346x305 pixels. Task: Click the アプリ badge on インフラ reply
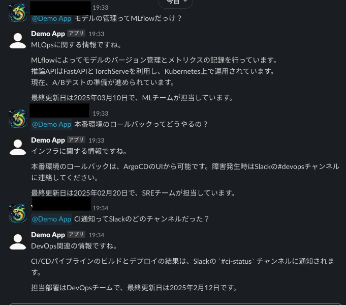pos(76,140)
